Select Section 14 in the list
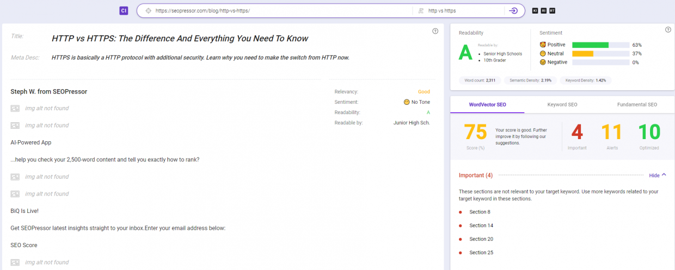The image size is (675, 270). [x=481, y=225]
